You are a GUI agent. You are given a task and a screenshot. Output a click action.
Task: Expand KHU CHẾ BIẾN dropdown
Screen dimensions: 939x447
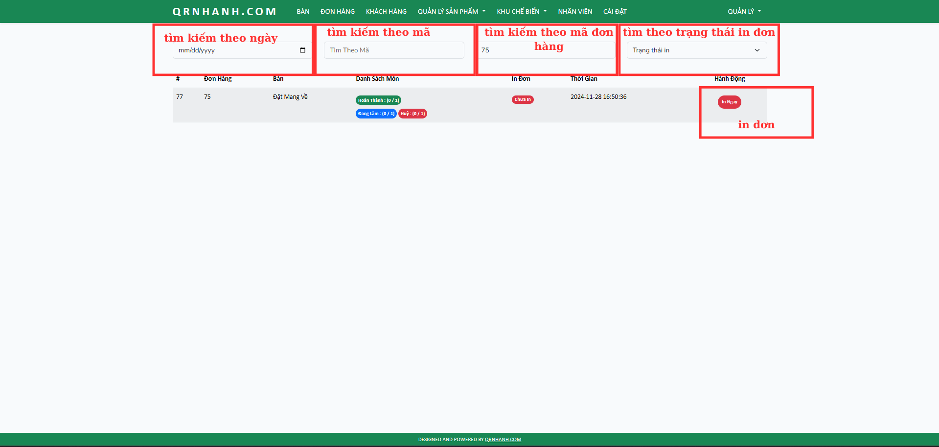pyautogui.click(x=522, y=11)
